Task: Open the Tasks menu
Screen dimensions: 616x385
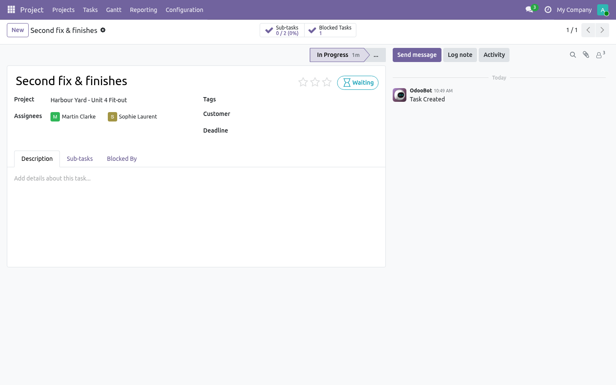Action: 90,9
